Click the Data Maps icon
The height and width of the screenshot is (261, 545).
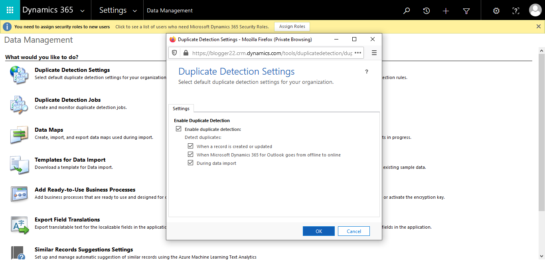tap(19, 134)
